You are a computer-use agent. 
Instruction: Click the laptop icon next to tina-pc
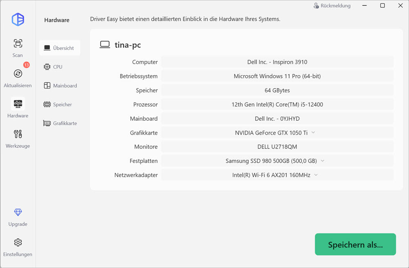[x=105, y=44]
